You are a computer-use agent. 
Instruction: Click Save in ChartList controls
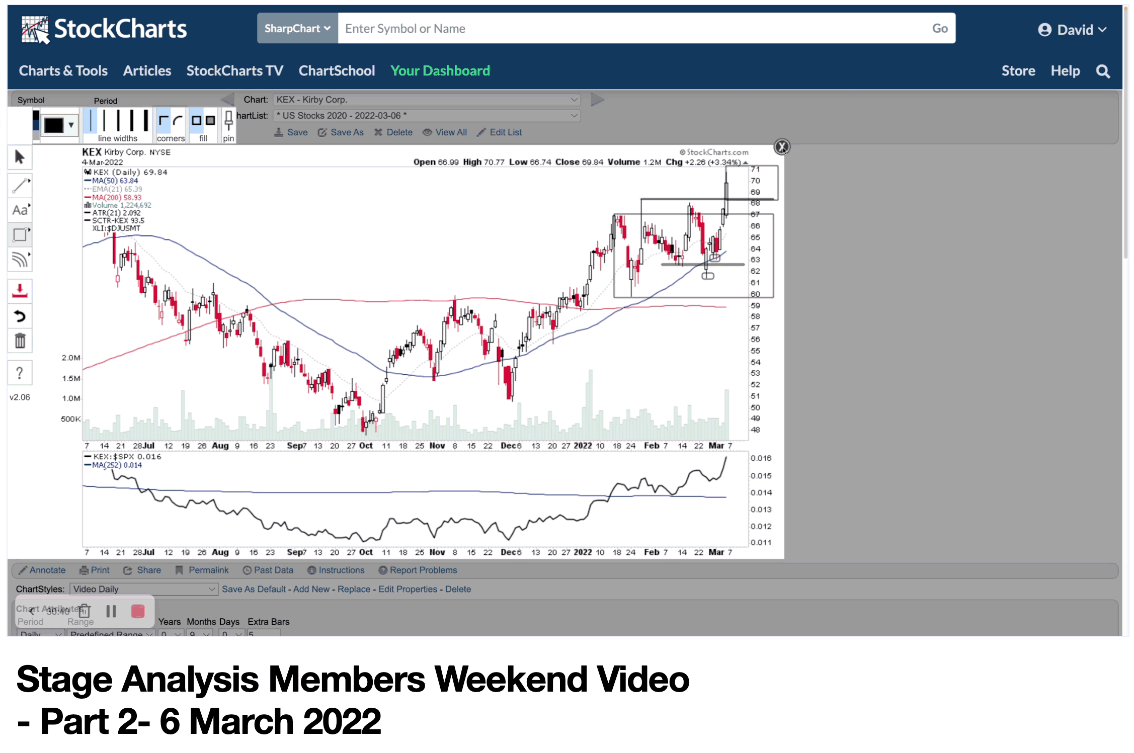click(x=291, y=132)
